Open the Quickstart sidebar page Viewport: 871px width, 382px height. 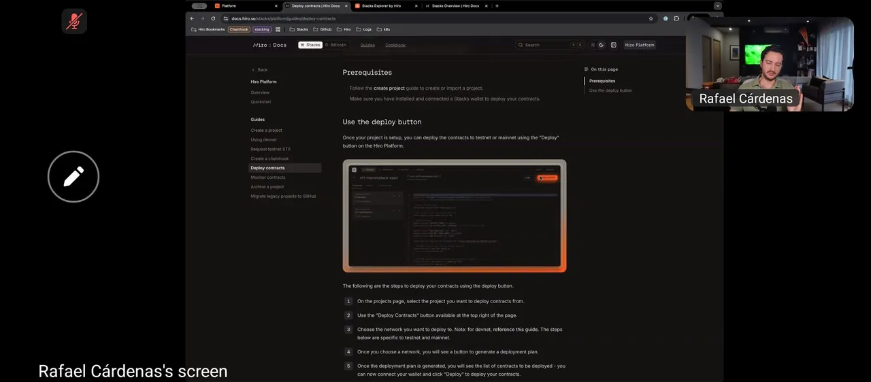tap(261, 102)
